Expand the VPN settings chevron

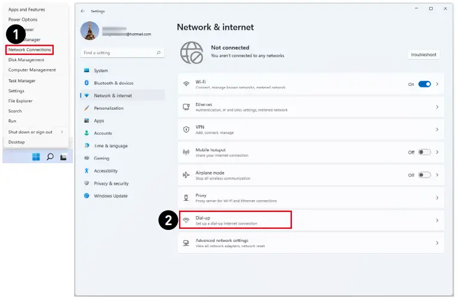437,129
